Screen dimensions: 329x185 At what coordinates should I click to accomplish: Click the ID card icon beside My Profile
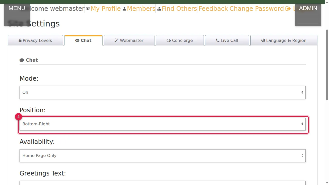88,9
